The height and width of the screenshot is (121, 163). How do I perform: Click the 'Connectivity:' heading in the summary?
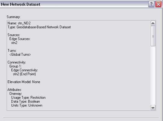tap(17, 62)
